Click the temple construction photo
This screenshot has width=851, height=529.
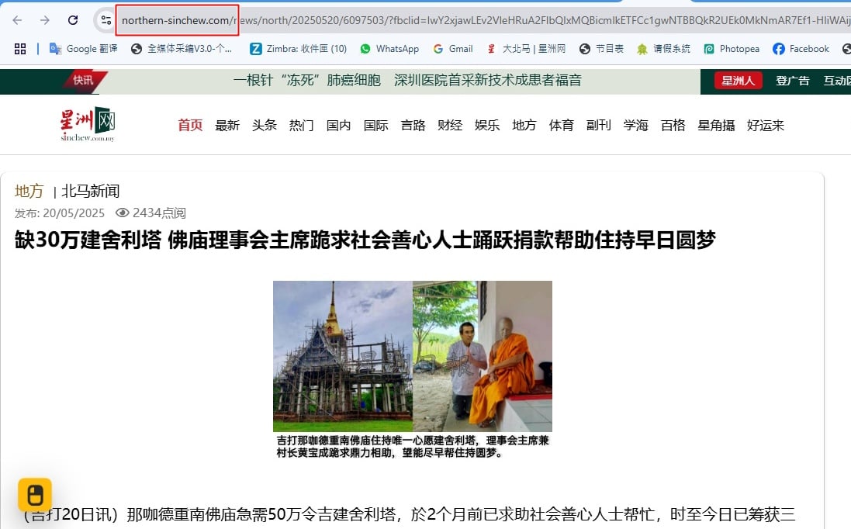342,355
